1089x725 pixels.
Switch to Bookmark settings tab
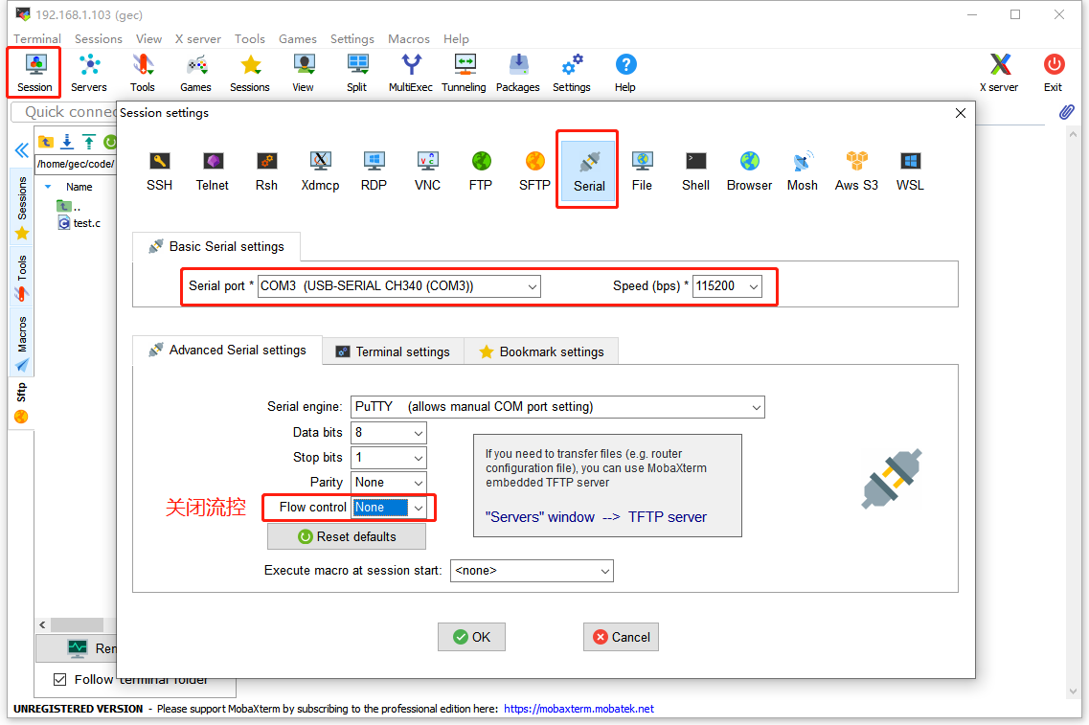[541, 351]
